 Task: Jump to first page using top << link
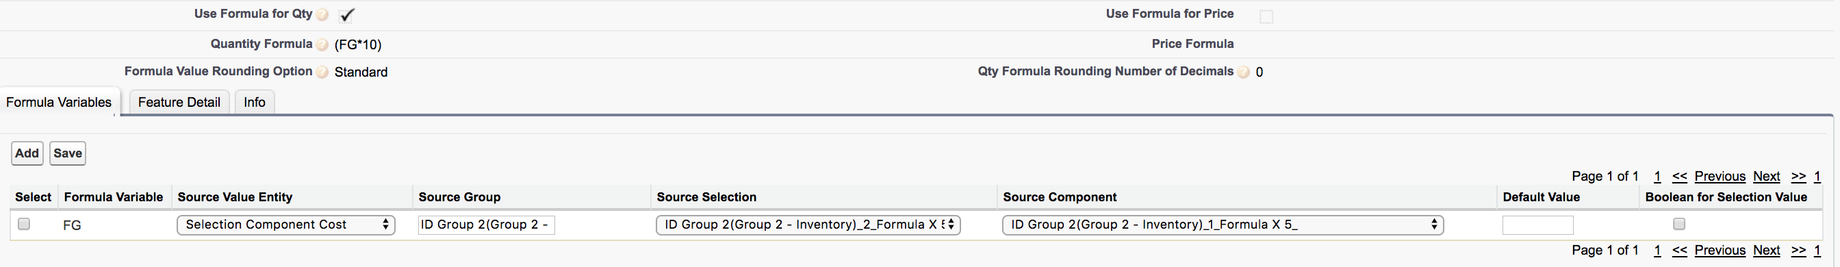[1679, 177]
